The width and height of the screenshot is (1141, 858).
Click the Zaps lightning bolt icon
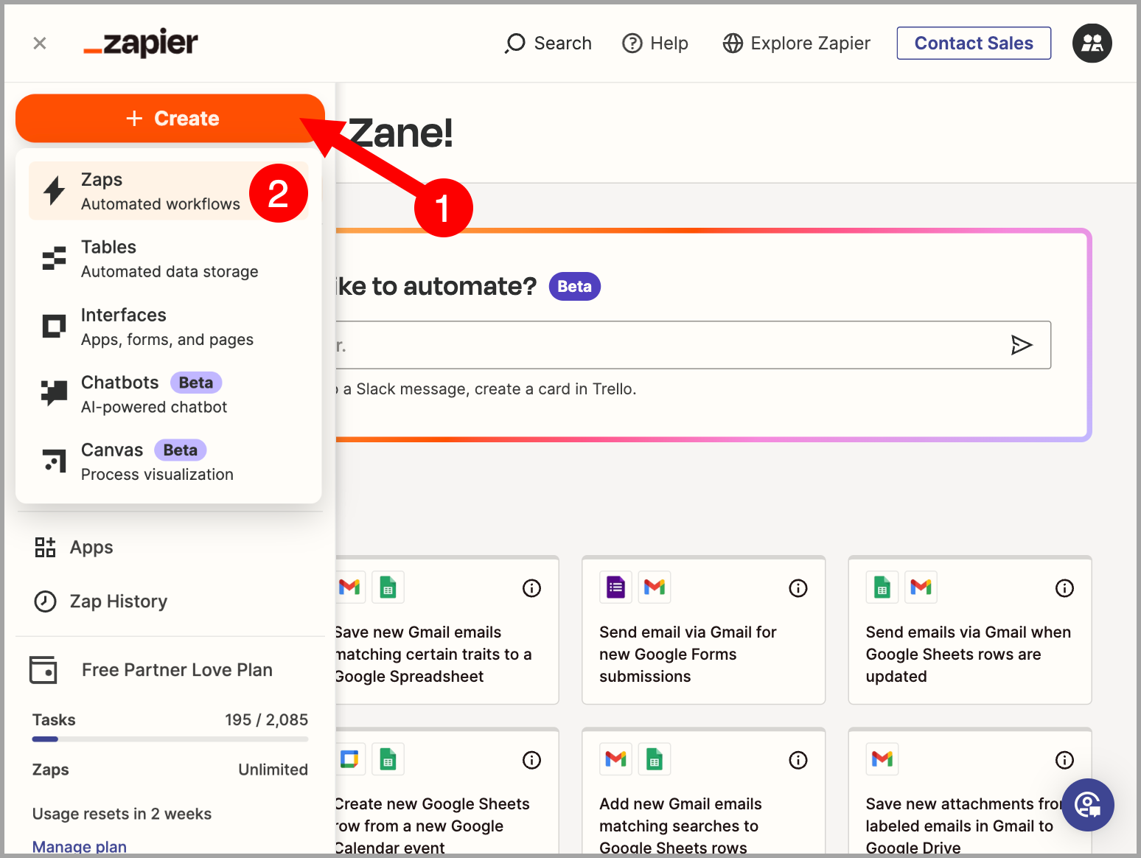click(54, 191)
